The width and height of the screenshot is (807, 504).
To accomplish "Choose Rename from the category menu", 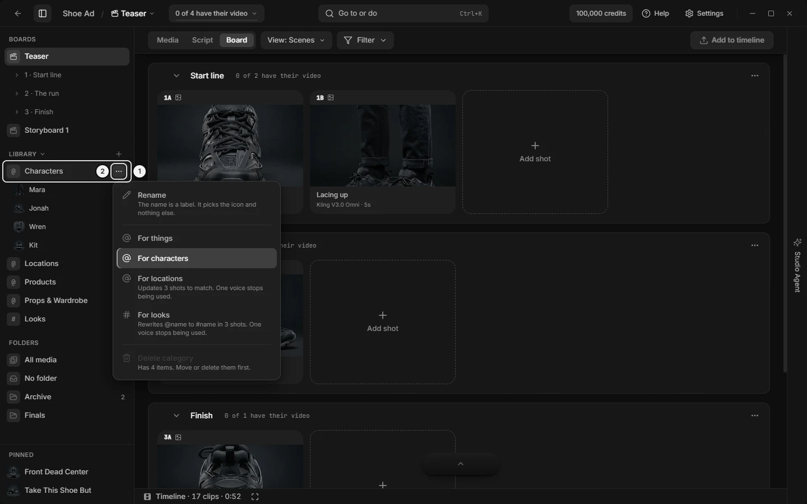I will [197, 204].
